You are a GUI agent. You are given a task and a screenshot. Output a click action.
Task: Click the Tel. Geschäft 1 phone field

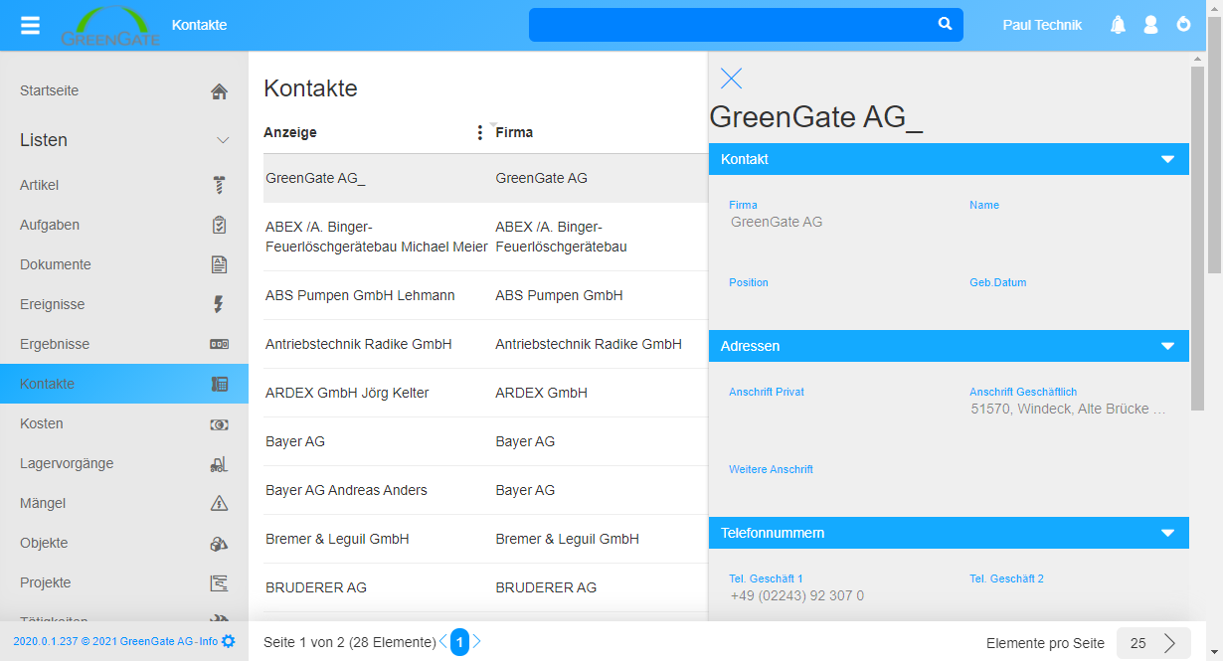[839, 596]
